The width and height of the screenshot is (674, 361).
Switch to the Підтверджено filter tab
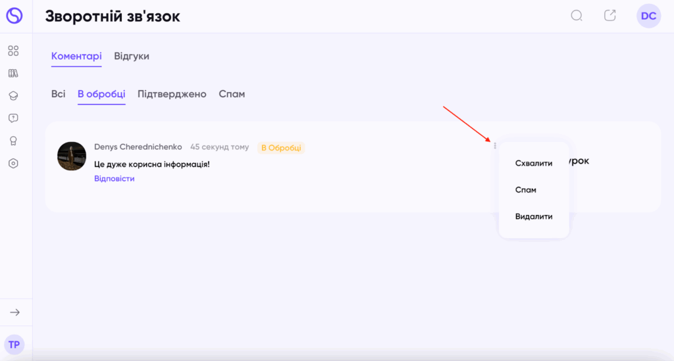(x=172, y=94)
